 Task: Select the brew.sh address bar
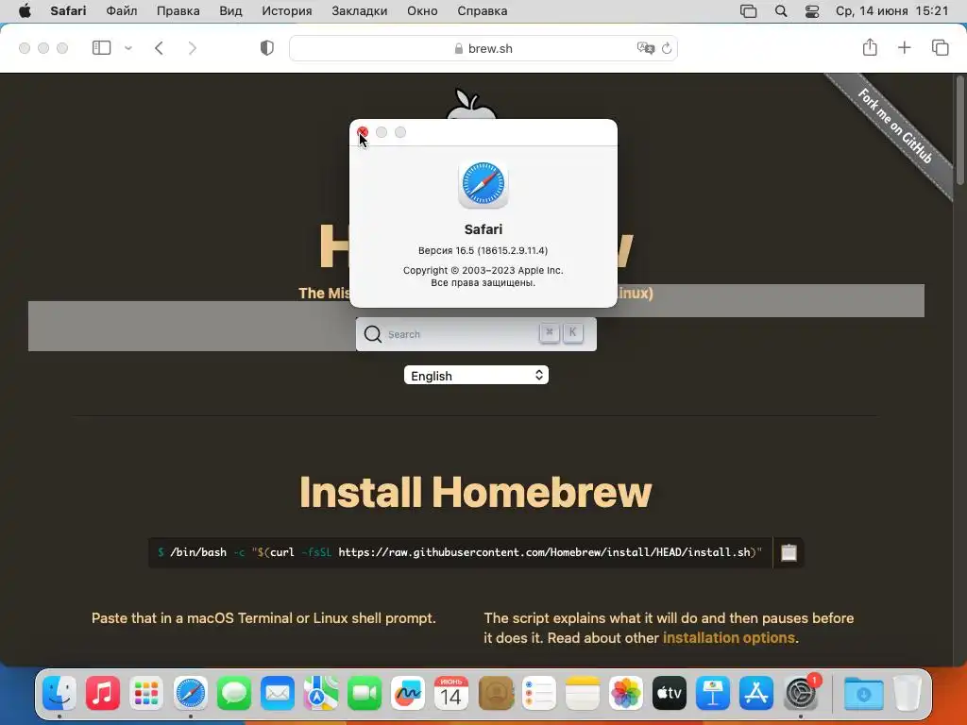coord(483,48)
